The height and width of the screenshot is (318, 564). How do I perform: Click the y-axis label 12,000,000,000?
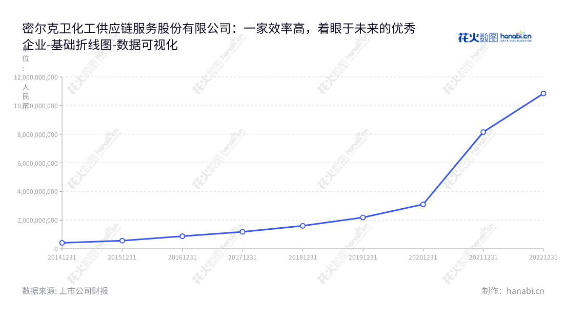[x=36, y=77]
